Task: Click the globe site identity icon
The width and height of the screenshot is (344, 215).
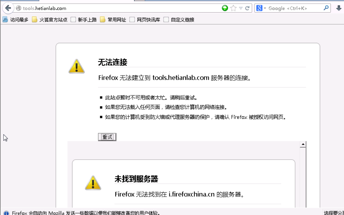Action: pos(19,8)
